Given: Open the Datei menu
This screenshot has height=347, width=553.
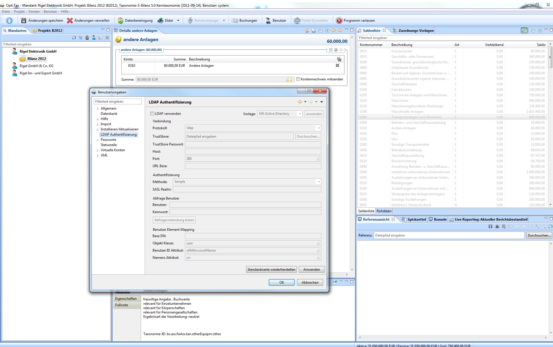Looking at the screenshot, I should pyautogui.click(x=6, y=12).
